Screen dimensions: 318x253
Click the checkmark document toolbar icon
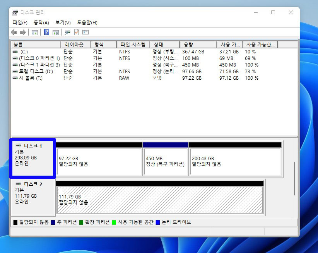(x=77, y=32)
